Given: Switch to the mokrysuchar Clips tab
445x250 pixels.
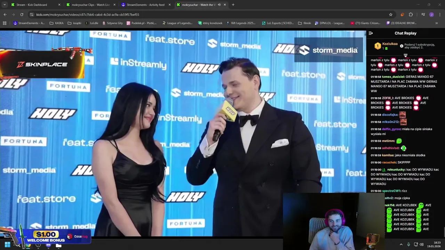Looking at the screenshot, I should (x=91, y=5).
